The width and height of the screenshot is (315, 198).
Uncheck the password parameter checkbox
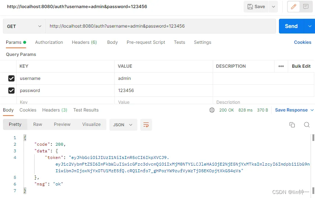click(11, 91)
